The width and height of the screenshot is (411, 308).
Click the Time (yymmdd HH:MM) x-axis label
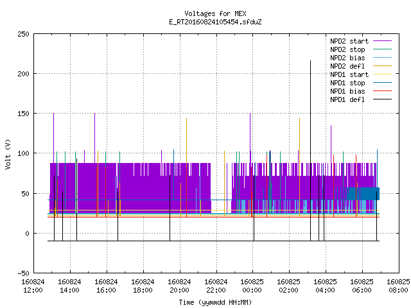(x=215, y=302)
